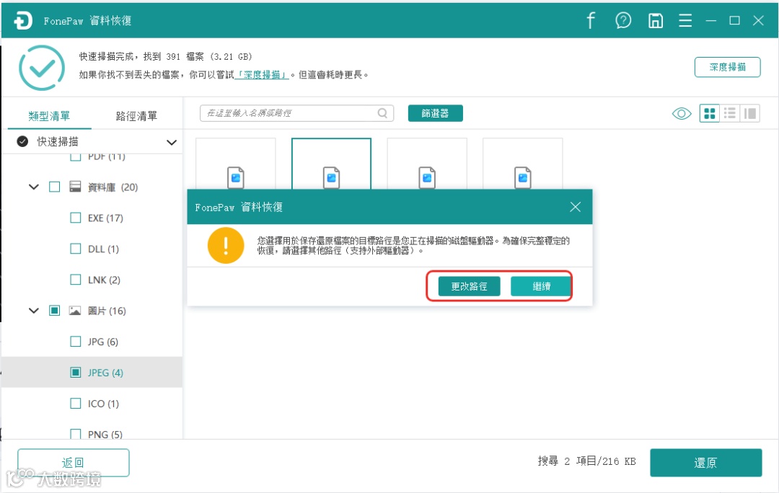Select the highlighted second JPEG thumbnail
The width and height of the screenshot is (779, 493).
[331, 164]
